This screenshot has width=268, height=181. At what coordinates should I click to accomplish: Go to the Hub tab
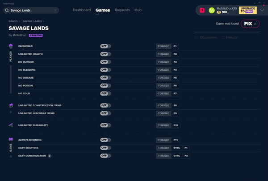[138, 10]
